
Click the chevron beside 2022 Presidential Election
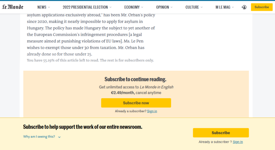pos(110,7)
